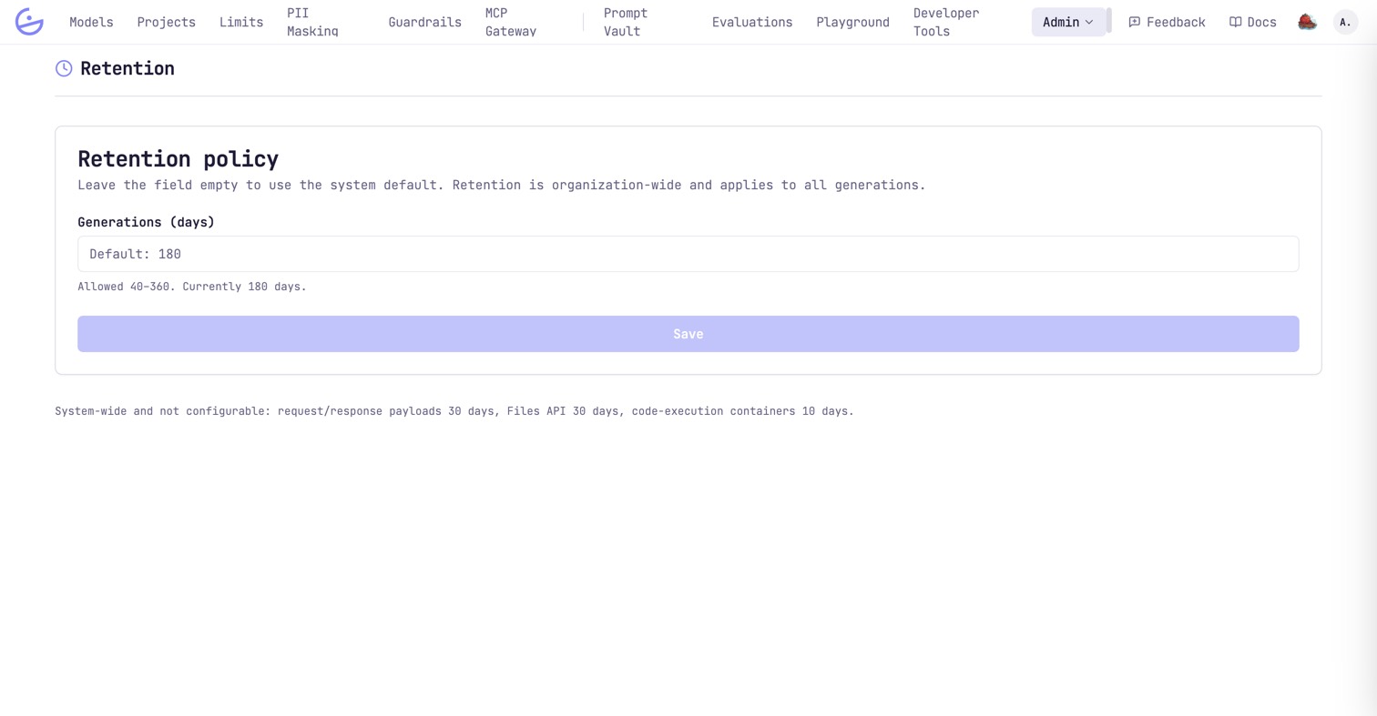Select MCP Gateway in the nav bar
The height and width of the screenshot is (716, 1377).
click(x=511, y=22)
